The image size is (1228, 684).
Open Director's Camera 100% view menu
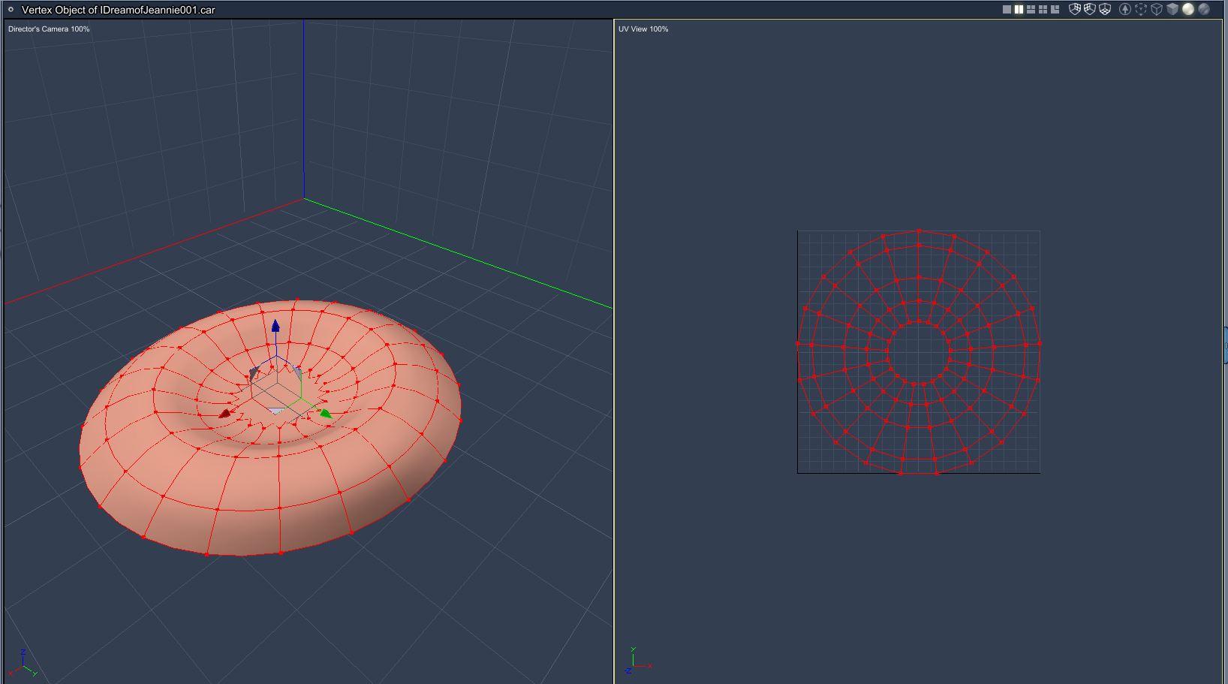coord(49,29)
